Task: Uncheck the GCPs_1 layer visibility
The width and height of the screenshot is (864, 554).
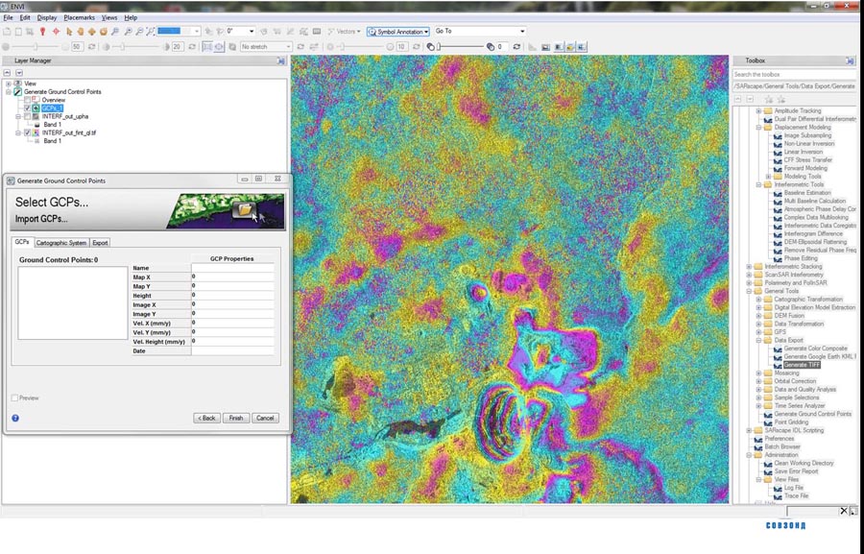Action: (27, 108)
